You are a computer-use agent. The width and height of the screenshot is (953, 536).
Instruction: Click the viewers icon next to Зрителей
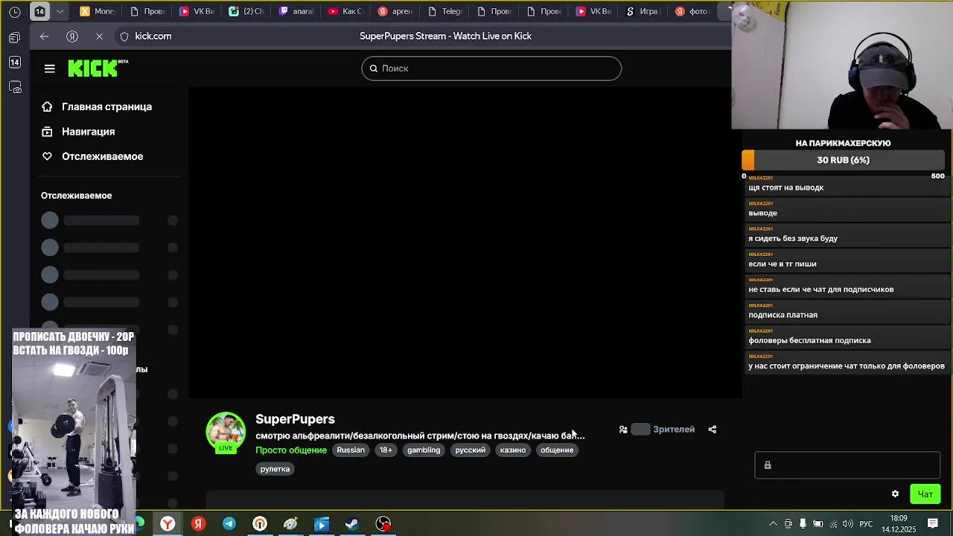(x=623, y=430)
